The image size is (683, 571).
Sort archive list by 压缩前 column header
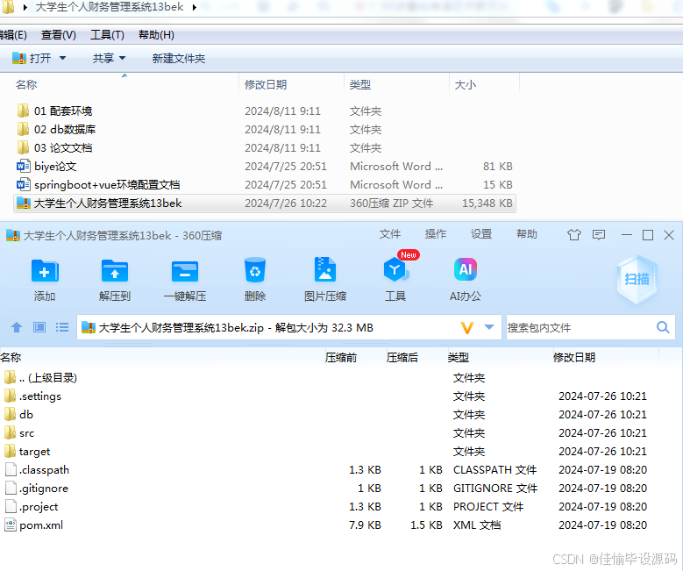(x=341, y=357)
